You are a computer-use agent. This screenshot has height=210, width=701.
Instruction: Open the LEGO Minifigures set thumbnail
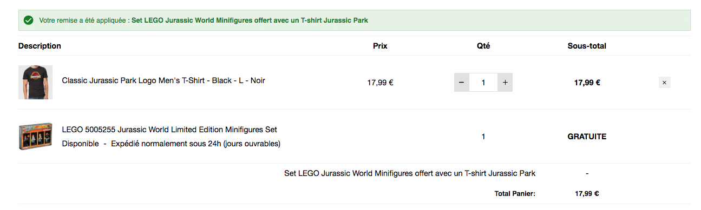tap(35, 136)
